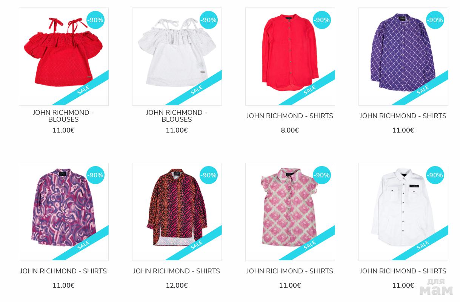
Task: Open the red ruffled blouse product image
Action: (64, 56)
